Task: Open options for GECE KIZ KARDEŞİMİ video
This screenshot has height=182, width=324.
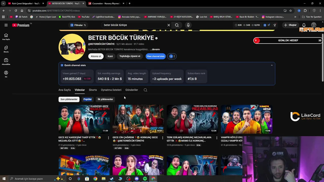Action: pos(108,138)
